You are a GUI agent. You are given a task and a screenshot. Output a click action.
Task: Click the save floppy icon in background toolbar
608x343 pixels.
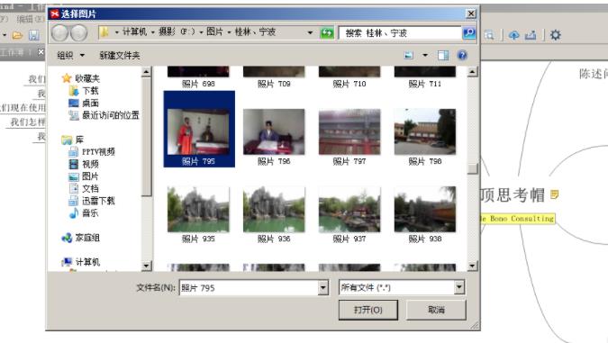coord(33,35)
